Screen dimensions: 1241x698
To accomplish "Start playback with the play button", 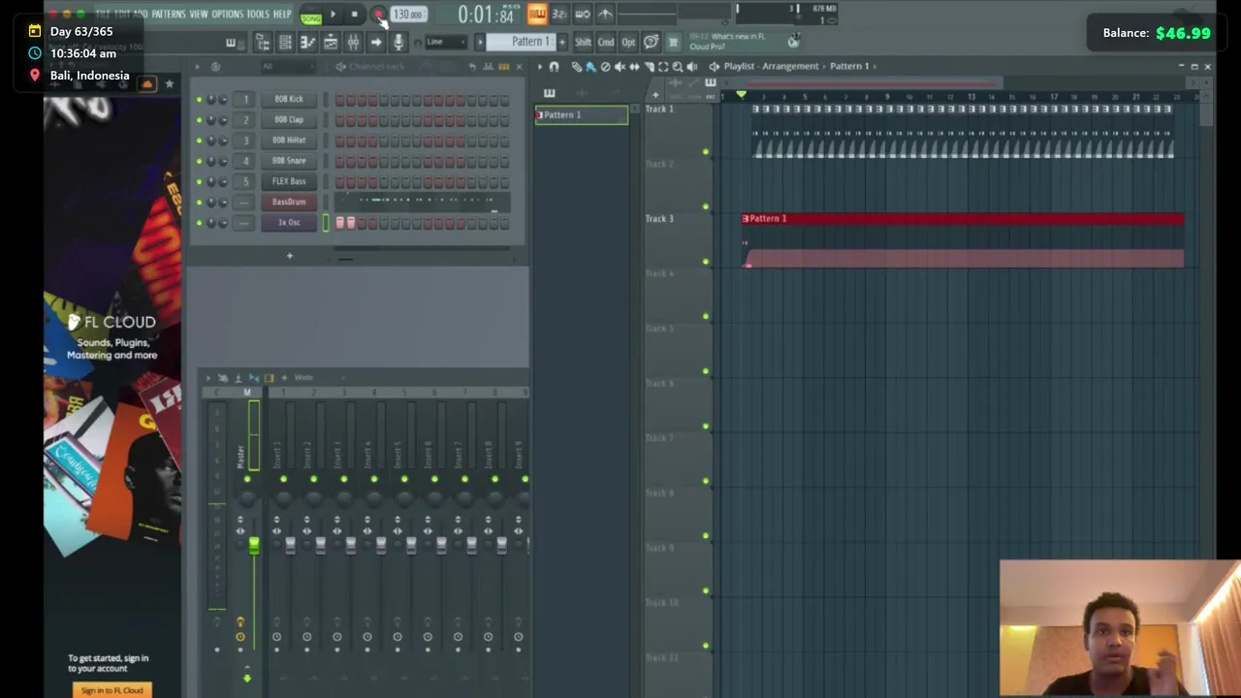I will click(333, 15).
